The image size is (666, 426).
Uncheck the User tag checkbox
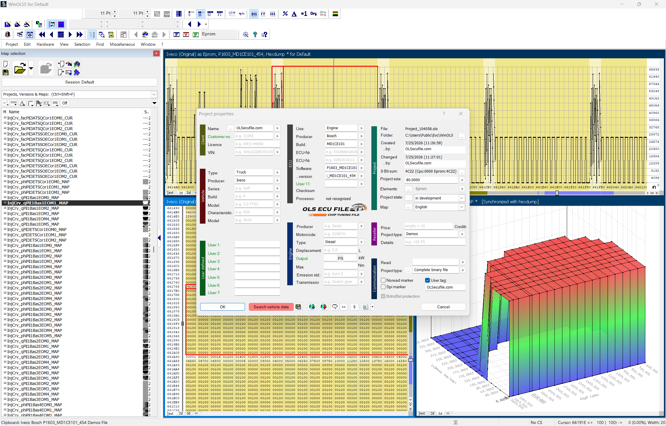427,280
